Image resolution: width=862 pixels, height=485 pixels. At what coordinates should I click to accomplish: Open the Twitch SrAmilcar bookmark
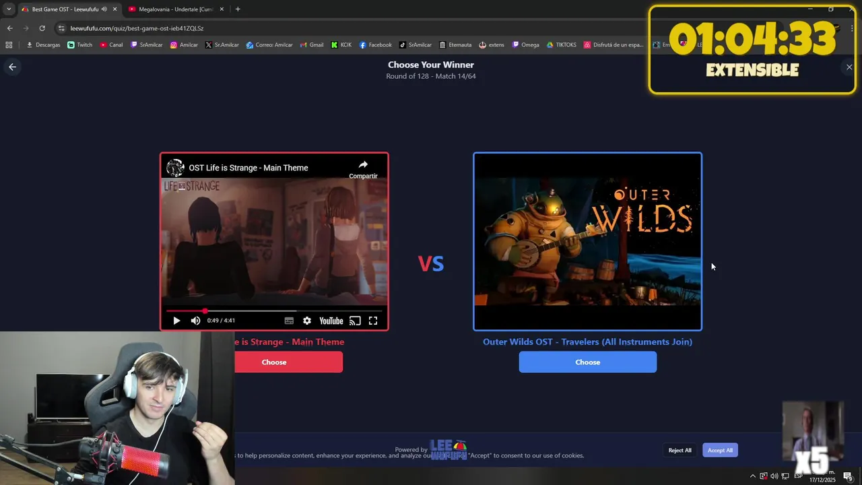(x=147, y=45)
